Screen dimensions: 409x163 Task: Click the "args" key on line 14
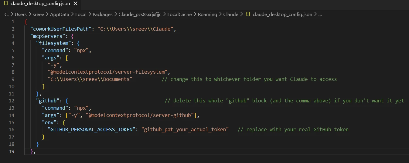(x=51, y=115)
